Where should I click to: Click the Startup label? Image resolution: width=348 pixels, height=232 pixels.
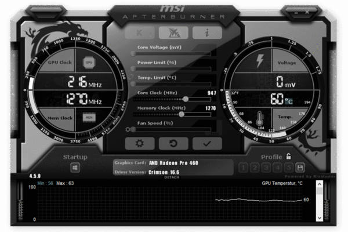point(75,157)
